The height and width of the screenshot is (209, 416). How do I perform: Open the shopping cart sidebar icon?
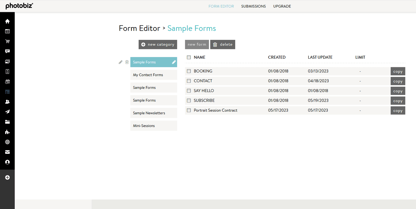click(x=7, y=42)
